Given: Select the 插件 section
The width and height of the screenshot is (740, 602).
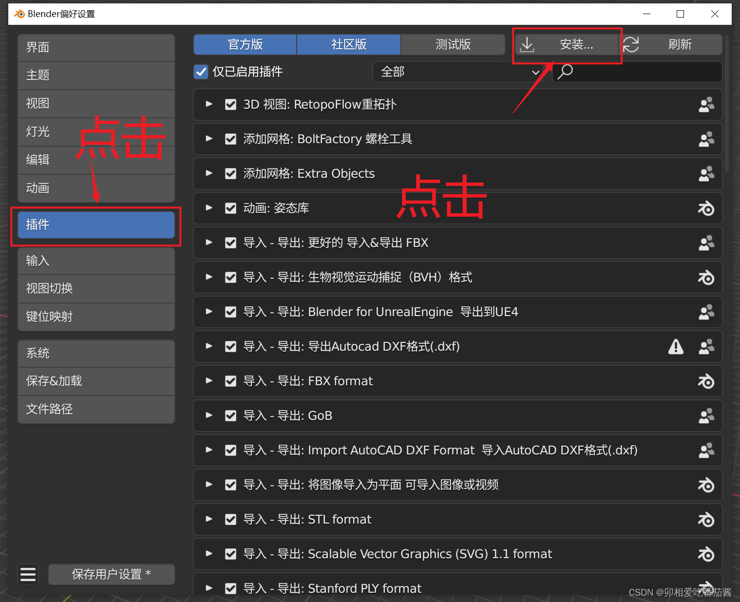Looking at the screenshot, I should [x=96, y=225].
